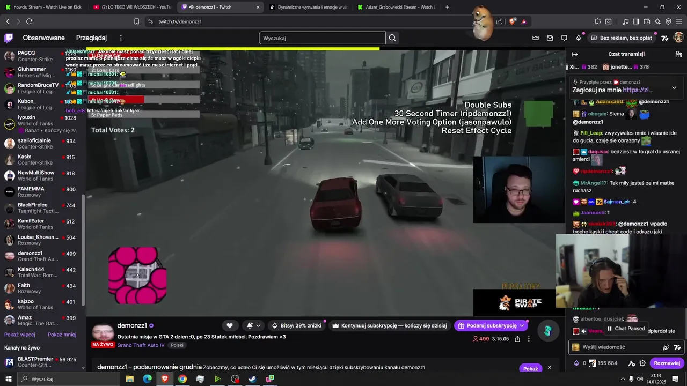
Task: Click the search magnifier button
Action: pos(392,38)
